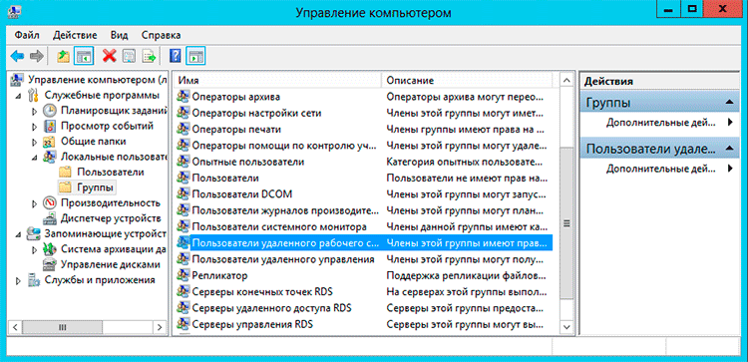Select Серверы конечных точек RDS group name

pos(262,291)
